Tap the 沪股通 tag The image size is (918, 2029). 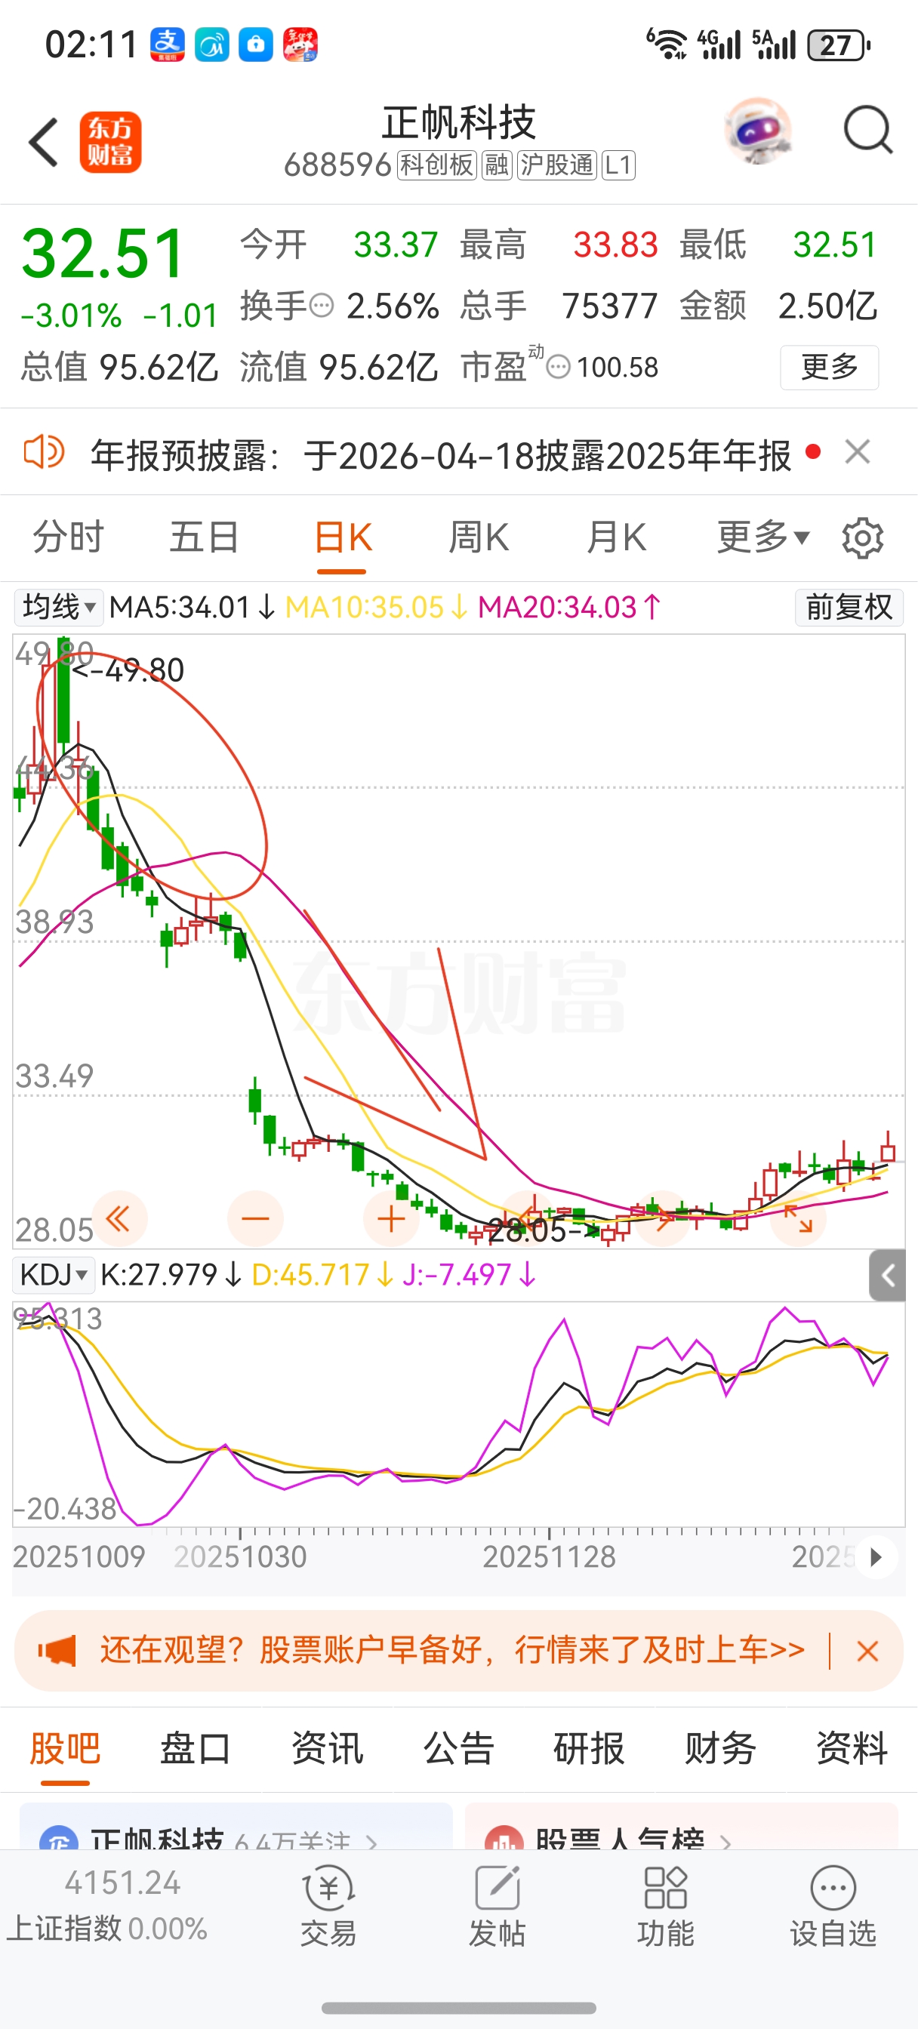[557, 165]
